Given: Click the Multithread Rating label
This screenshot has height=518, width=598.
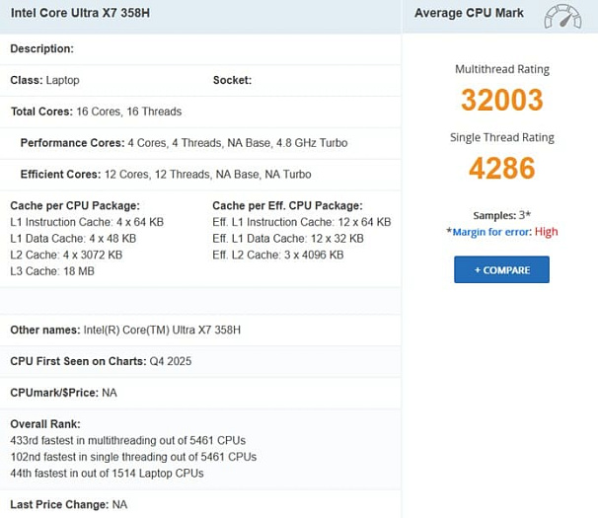Looking at the screenshot, I should (502, 69).
